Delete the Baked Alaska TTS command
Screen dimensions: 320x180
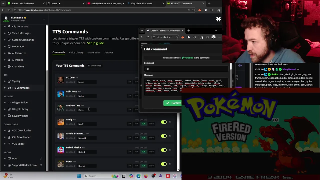coord(170,150)
